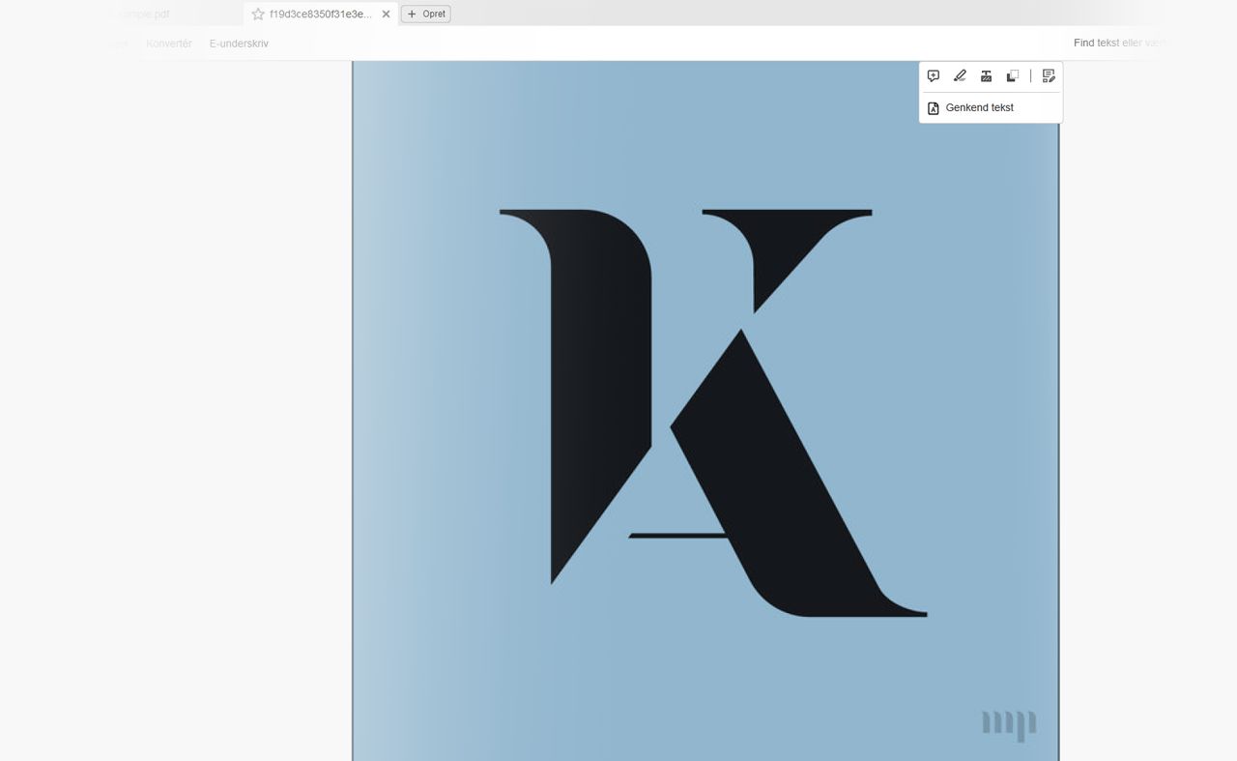The height and width of the screenshot is (761, 1237).
Task: Star the f19d3ce8350f31e3e tab as favorite
Action: [258, 15]
